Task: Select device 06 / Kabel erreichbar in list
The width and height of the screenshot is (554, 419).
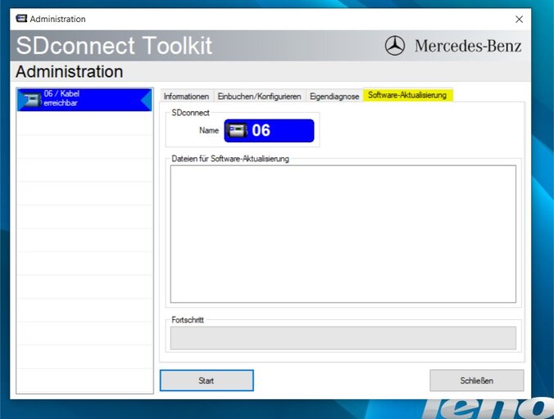Action: pos(84,100)
